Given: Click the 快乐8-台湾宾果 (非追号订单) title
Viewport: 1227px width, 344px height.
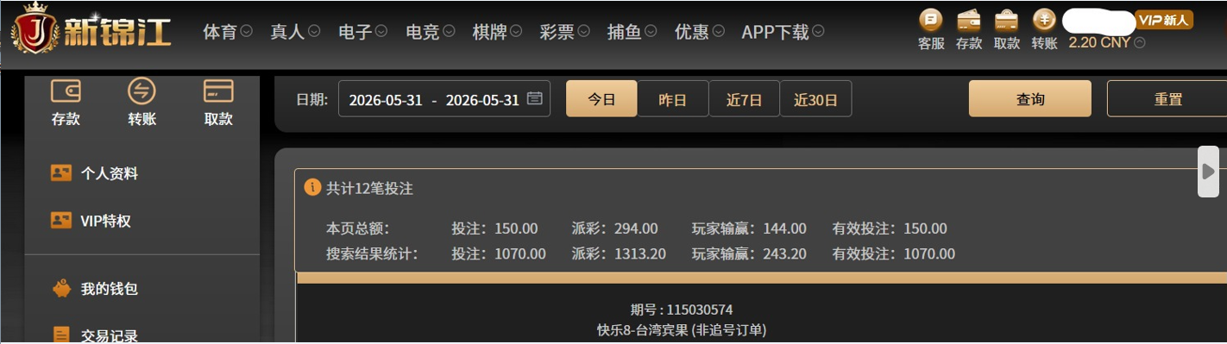Looking at the screenshot, I should [682, 329].
